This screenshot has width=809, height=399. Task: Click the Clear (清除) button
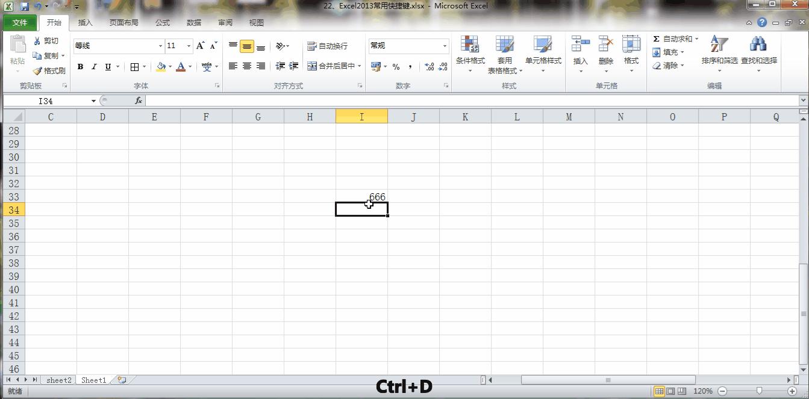coord(668,66)
